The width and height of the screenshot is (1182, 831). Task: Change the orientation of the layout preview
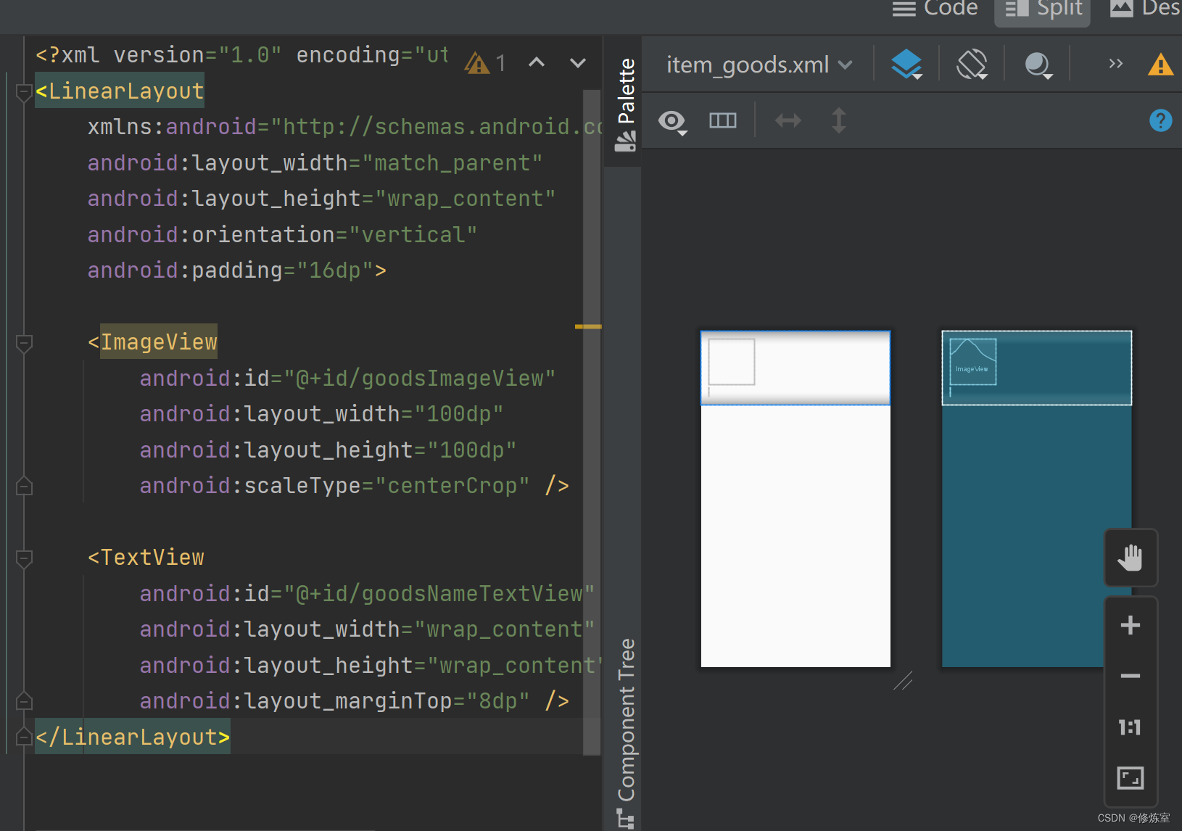(972, 64)
